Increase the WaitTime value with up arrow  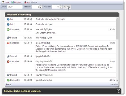point(61,6)
